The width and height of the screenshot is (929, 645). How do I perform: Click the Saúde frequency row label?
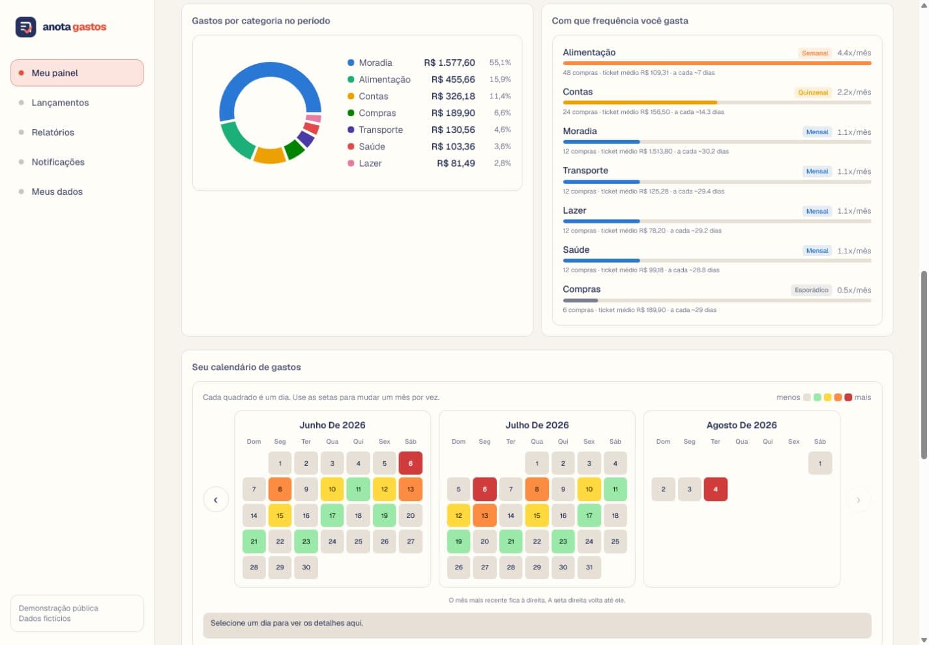[x=576, y=250]
